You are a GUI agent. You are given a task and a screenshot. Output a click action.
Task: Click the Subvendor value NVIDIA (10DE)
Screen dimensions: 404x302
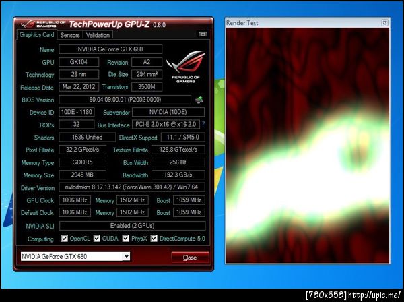pos(168,112)
